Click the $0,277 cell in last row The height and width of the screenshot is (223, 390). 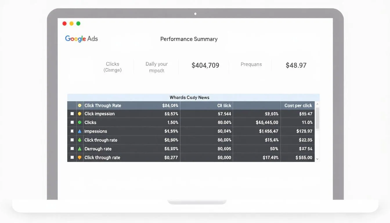coord(171,157)
